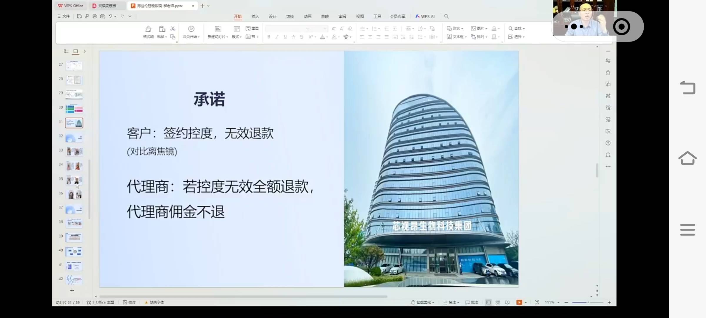Click the Cut scissors icon
The image size is (706, 318).
coord(173,29)
